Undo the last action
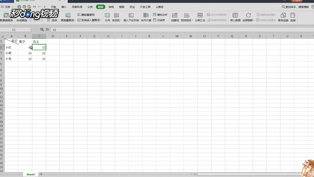The width and height of the screenshot is (314, 177). point(34,7)
